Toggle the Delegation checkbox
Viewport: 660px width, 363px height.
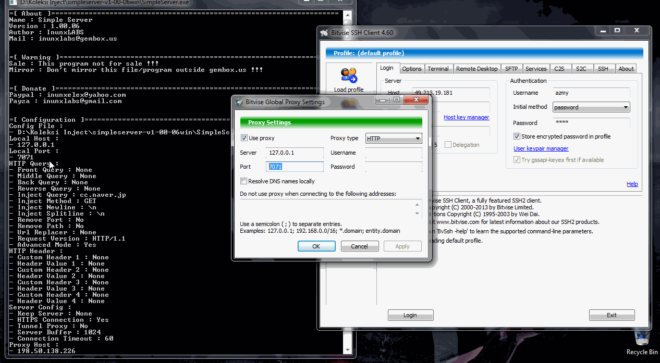[x=448, y=145]
